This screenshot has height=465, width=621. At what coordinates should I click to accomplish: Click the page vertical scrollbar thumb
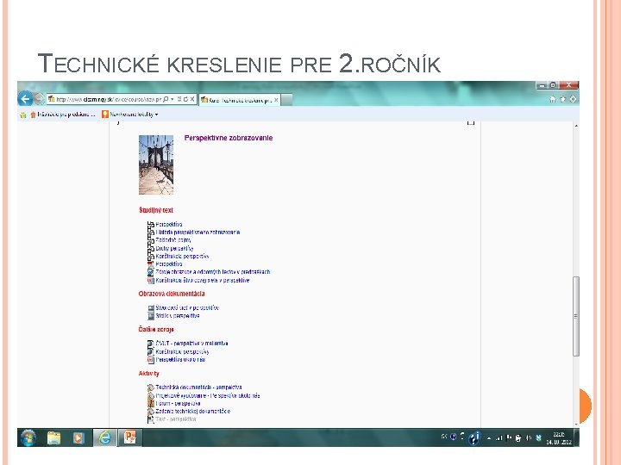[x=576, y=316]
